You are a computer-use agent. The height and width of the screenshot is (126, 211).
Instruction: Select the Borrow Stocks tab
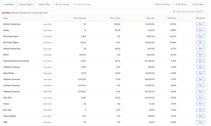click(x=62, y=5)
